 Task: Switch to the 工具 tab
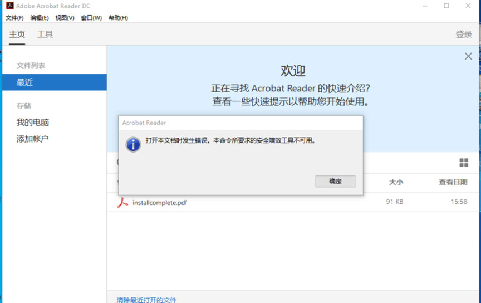coord(45,35)
